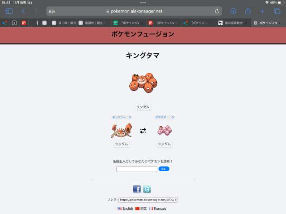Open the right Pokémon select dropdown タマタマ
Viewport: 286px width, 214px height.
point(164,117)
